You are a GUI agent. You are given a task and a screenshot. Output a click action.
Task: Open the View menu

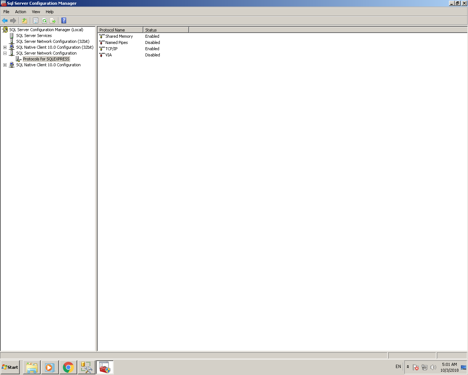(x=36, y=12)
